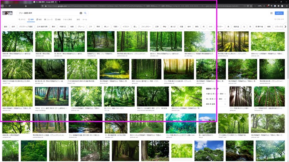Open related keyword 木漏れ日 森 フリー 素材
289x162 pixels.
tap(216, 94)
